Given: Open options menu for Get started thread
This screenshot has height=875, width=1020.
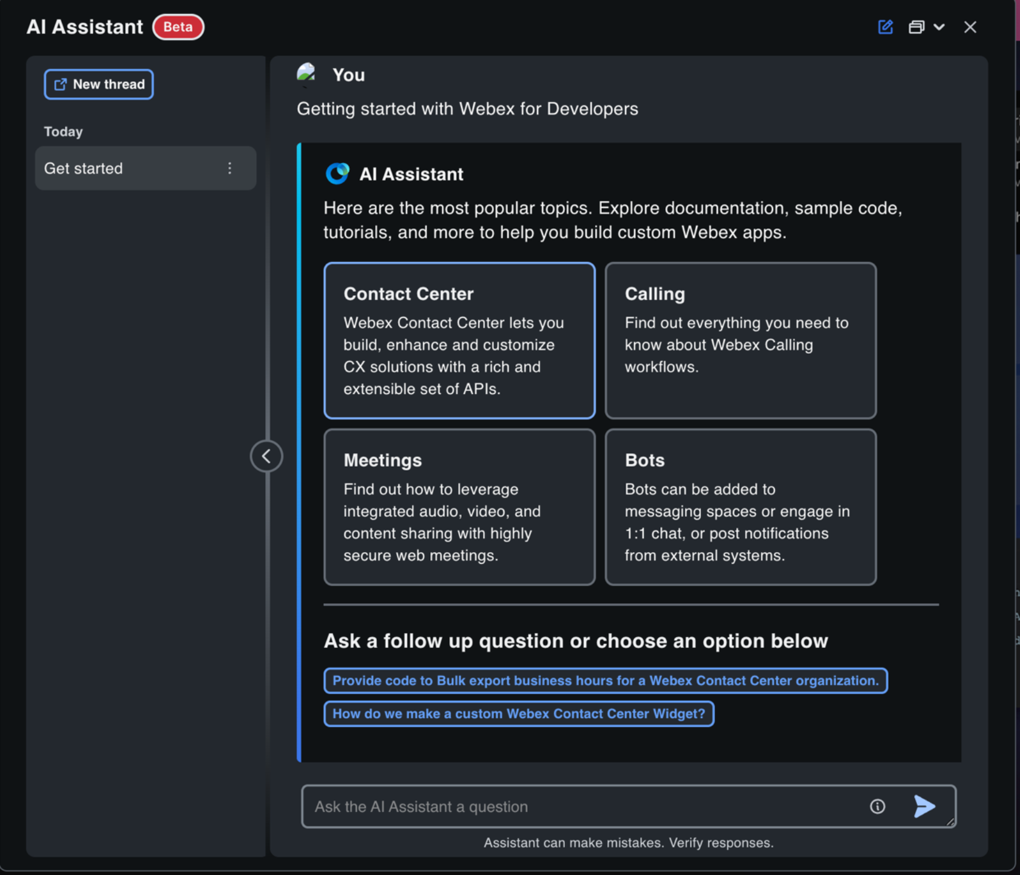Looking at the screenshot, I should coord(230,168).
